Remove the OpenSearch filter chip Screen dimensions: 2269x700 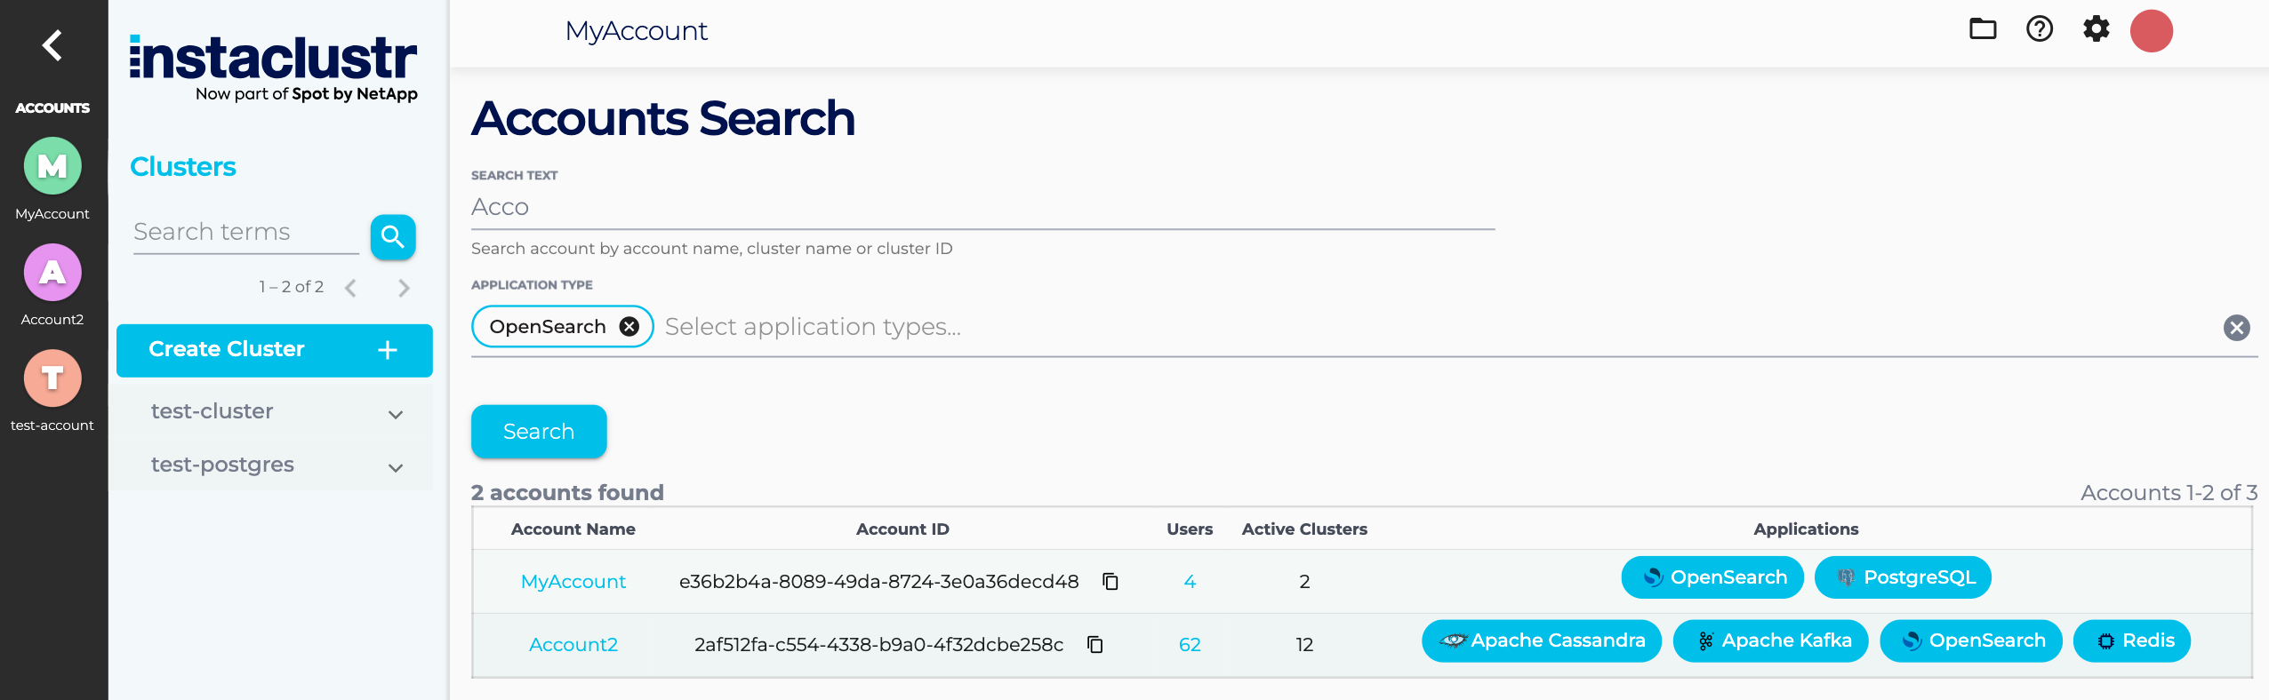click(629, 327)
